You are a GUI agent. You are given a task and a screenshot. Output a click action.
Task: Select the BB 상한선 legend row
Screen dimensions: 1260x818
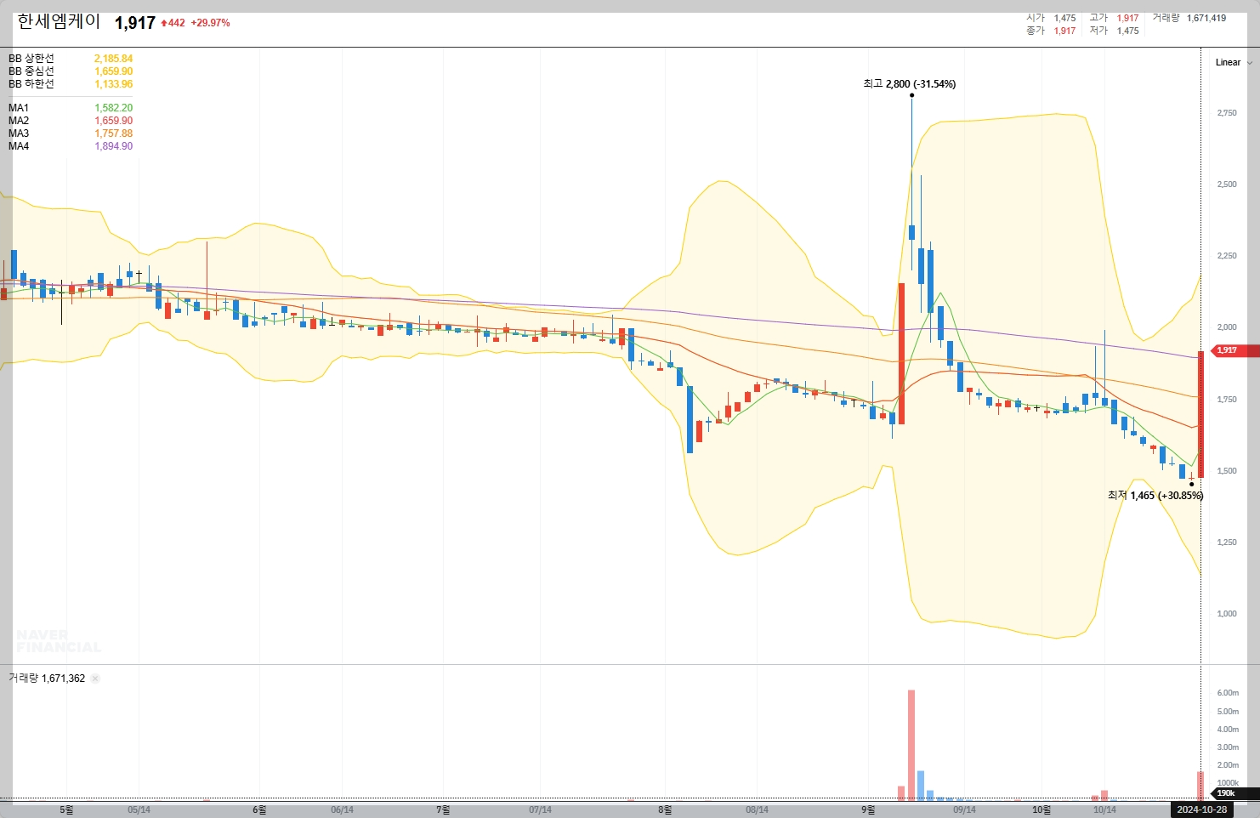pyautogui.click(x=71, y=59)
